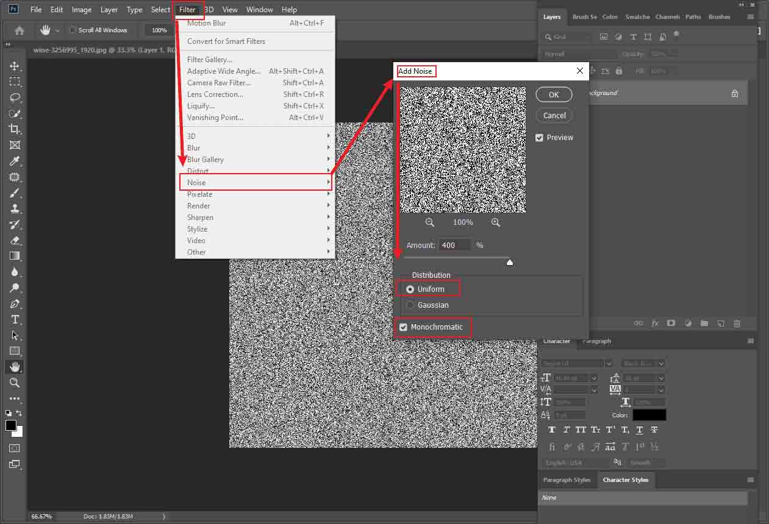Switch to the Channels tab
Screen dimensions: 769x524
point(668,16)
